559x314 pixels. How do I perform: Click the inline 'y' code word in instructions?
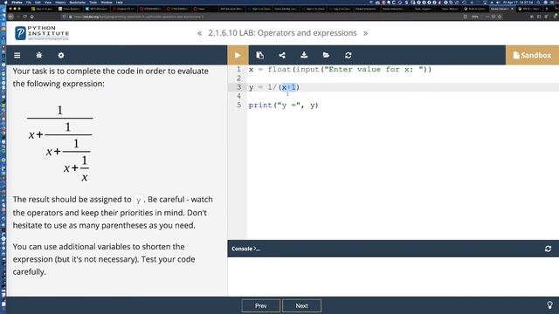(138, 200)
